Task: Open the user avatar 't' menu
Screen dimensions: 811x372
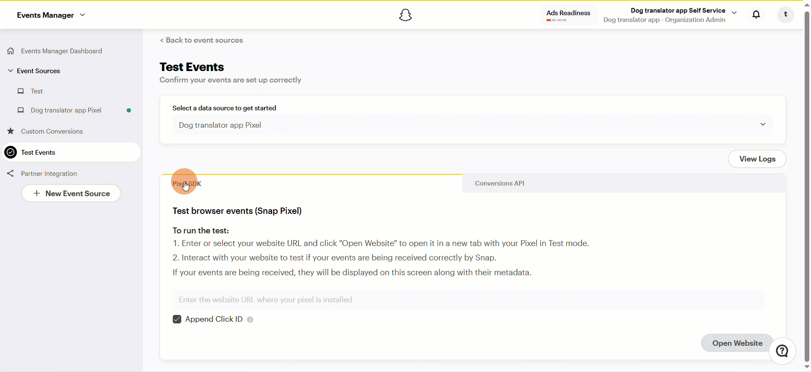Action: point(786,14)
